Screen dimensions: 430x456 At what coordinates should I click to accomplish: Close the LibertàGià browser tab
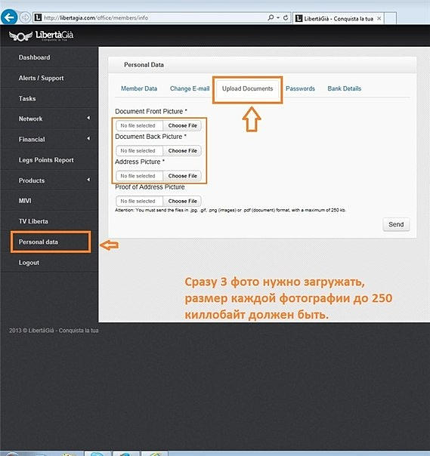(379, 18)
